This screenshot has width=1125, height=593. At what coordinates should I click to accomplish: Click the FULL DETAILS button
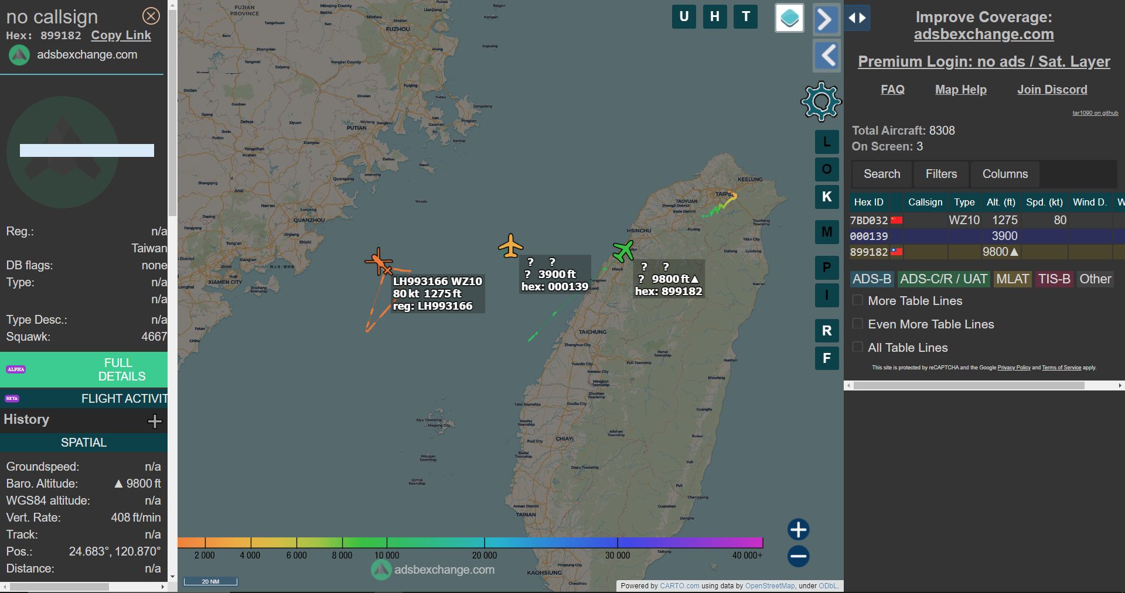point(84,369)
